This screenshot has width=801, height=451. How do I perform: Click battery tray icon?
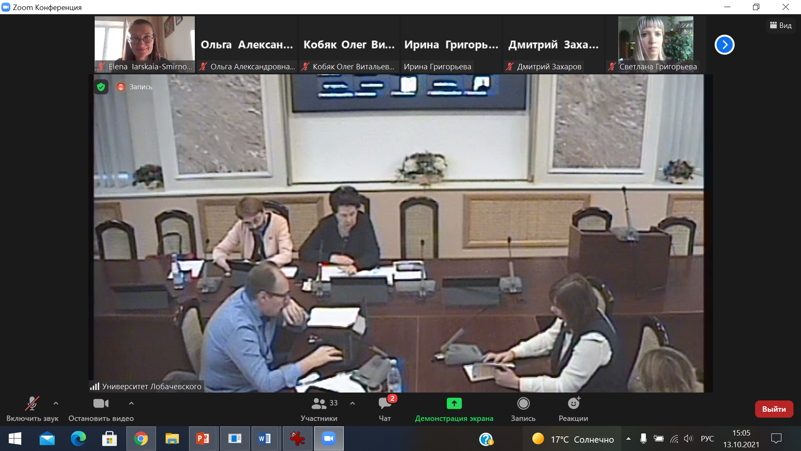coord(659,438)
